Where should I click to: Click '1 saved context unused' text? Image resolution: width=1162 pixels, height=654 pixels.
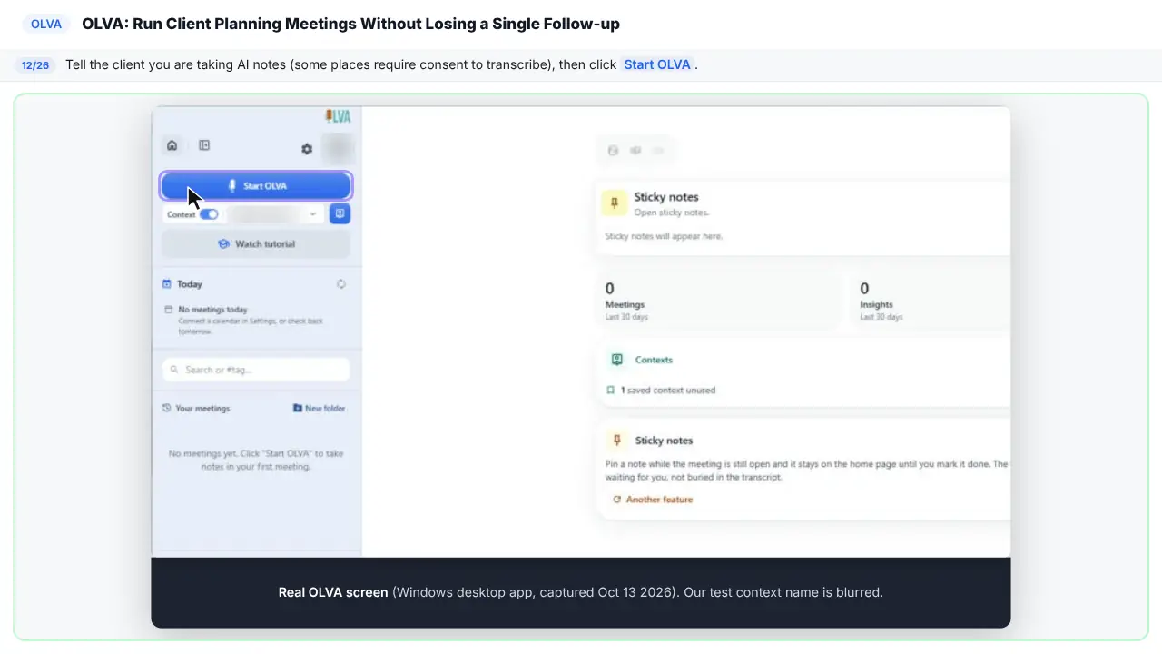[668, 391]
